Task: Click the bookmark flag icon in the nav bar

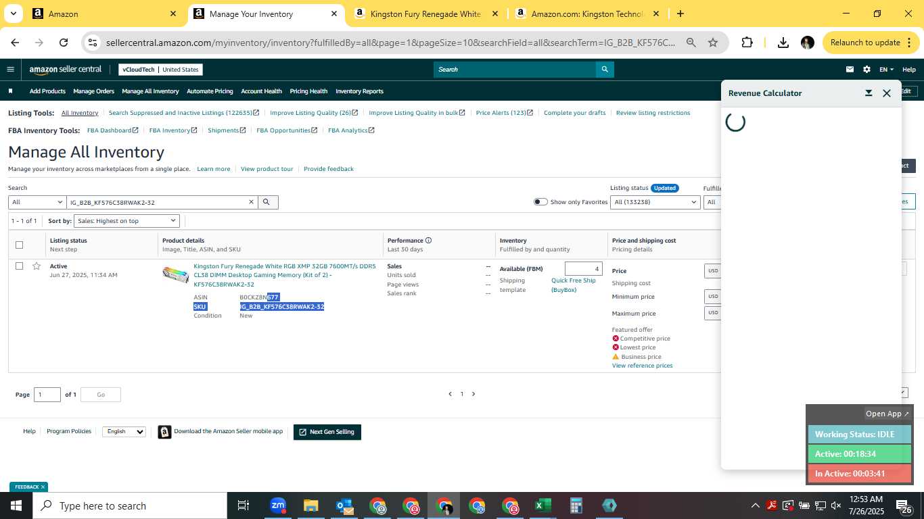Action: coord(10,91)
